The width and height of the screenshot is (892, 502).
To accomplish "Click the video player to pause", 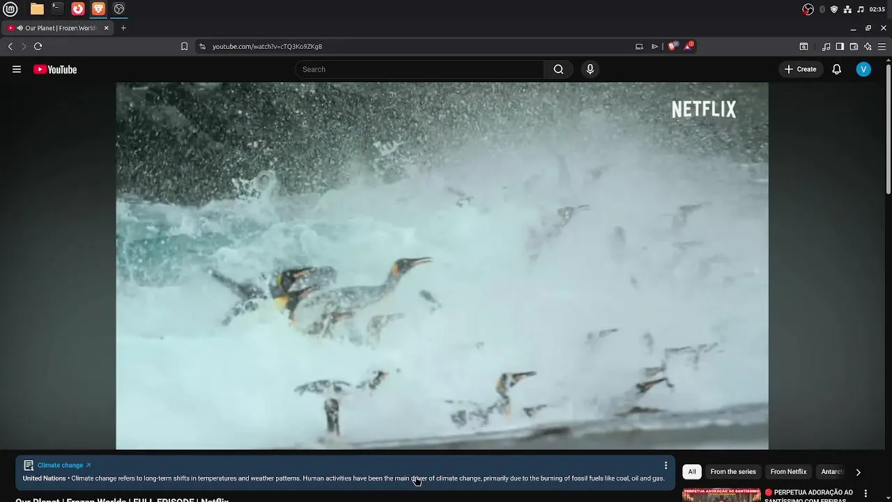I will coord(442,266).
